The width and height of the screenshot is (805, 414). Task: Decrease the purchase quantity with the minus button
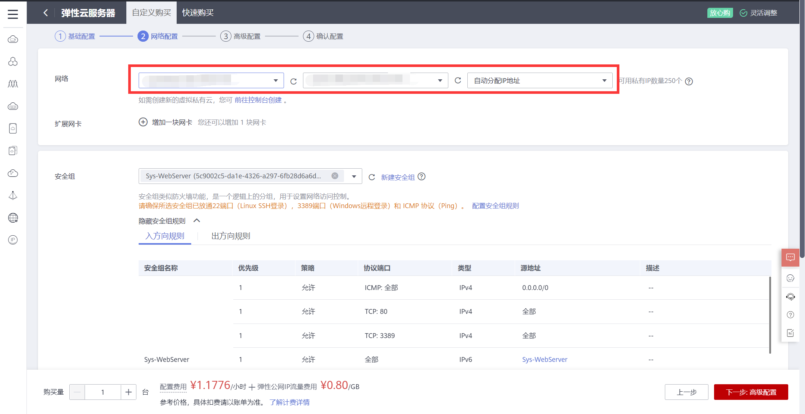(x=77, y=392)
